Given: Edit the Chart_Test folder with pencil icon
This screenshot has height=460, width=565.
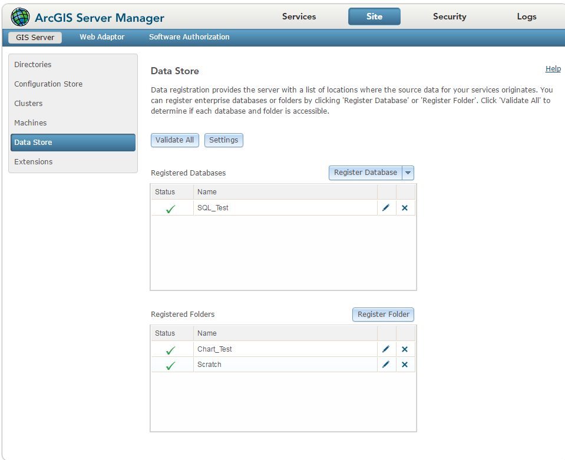Looking at the screenshot, I should (x=386, y=349).
